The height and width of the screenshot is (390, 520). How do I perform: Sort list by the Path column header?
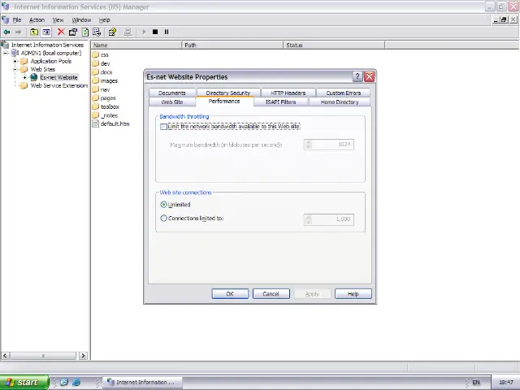tap(233, 45)
